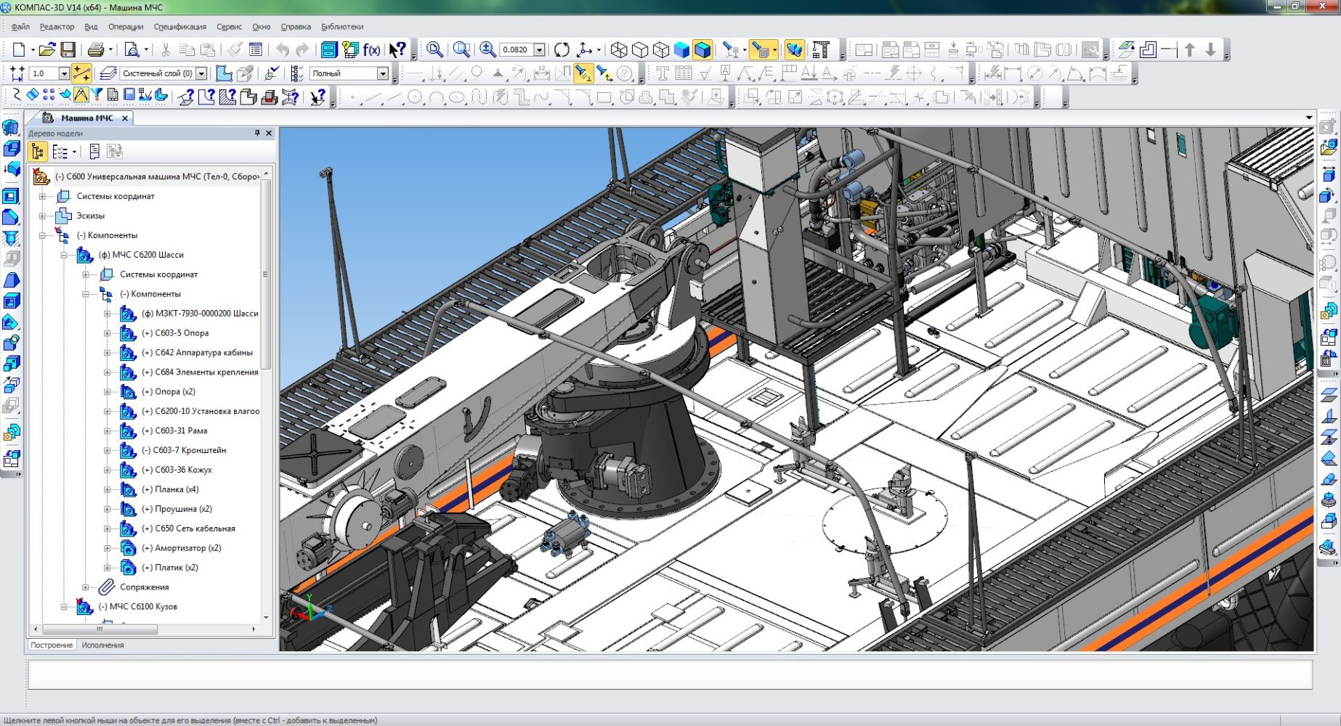Screen dimensions: 1341x726
Task: Open the Справка menu
Action: (296, 27)
